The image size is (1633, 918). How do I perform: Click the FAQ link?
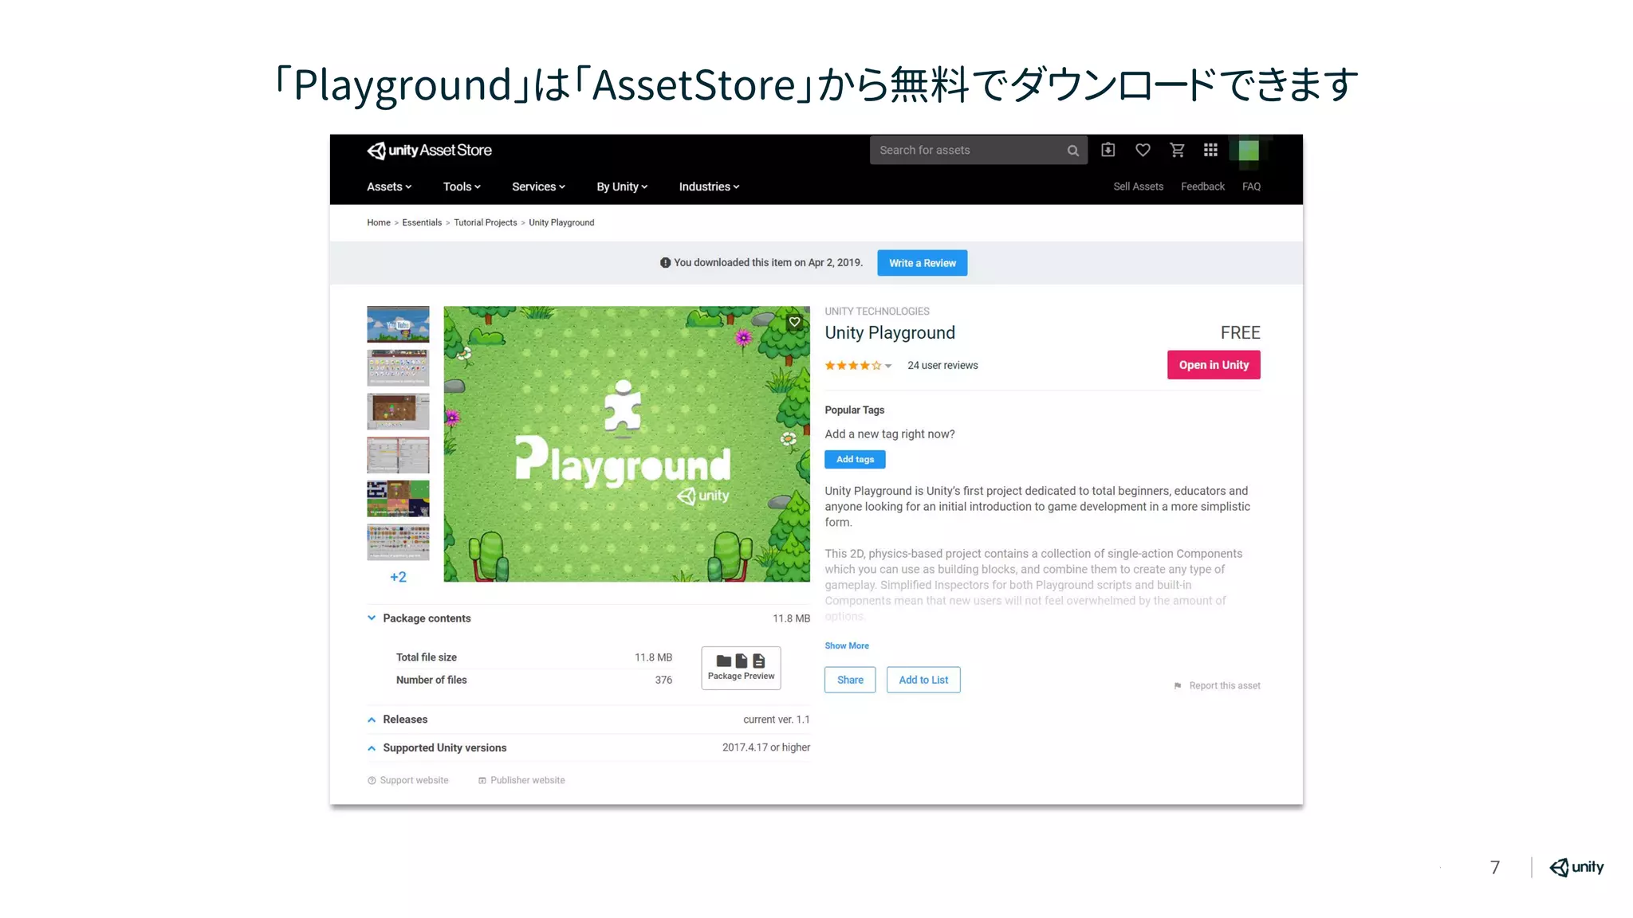point(1251,186)
